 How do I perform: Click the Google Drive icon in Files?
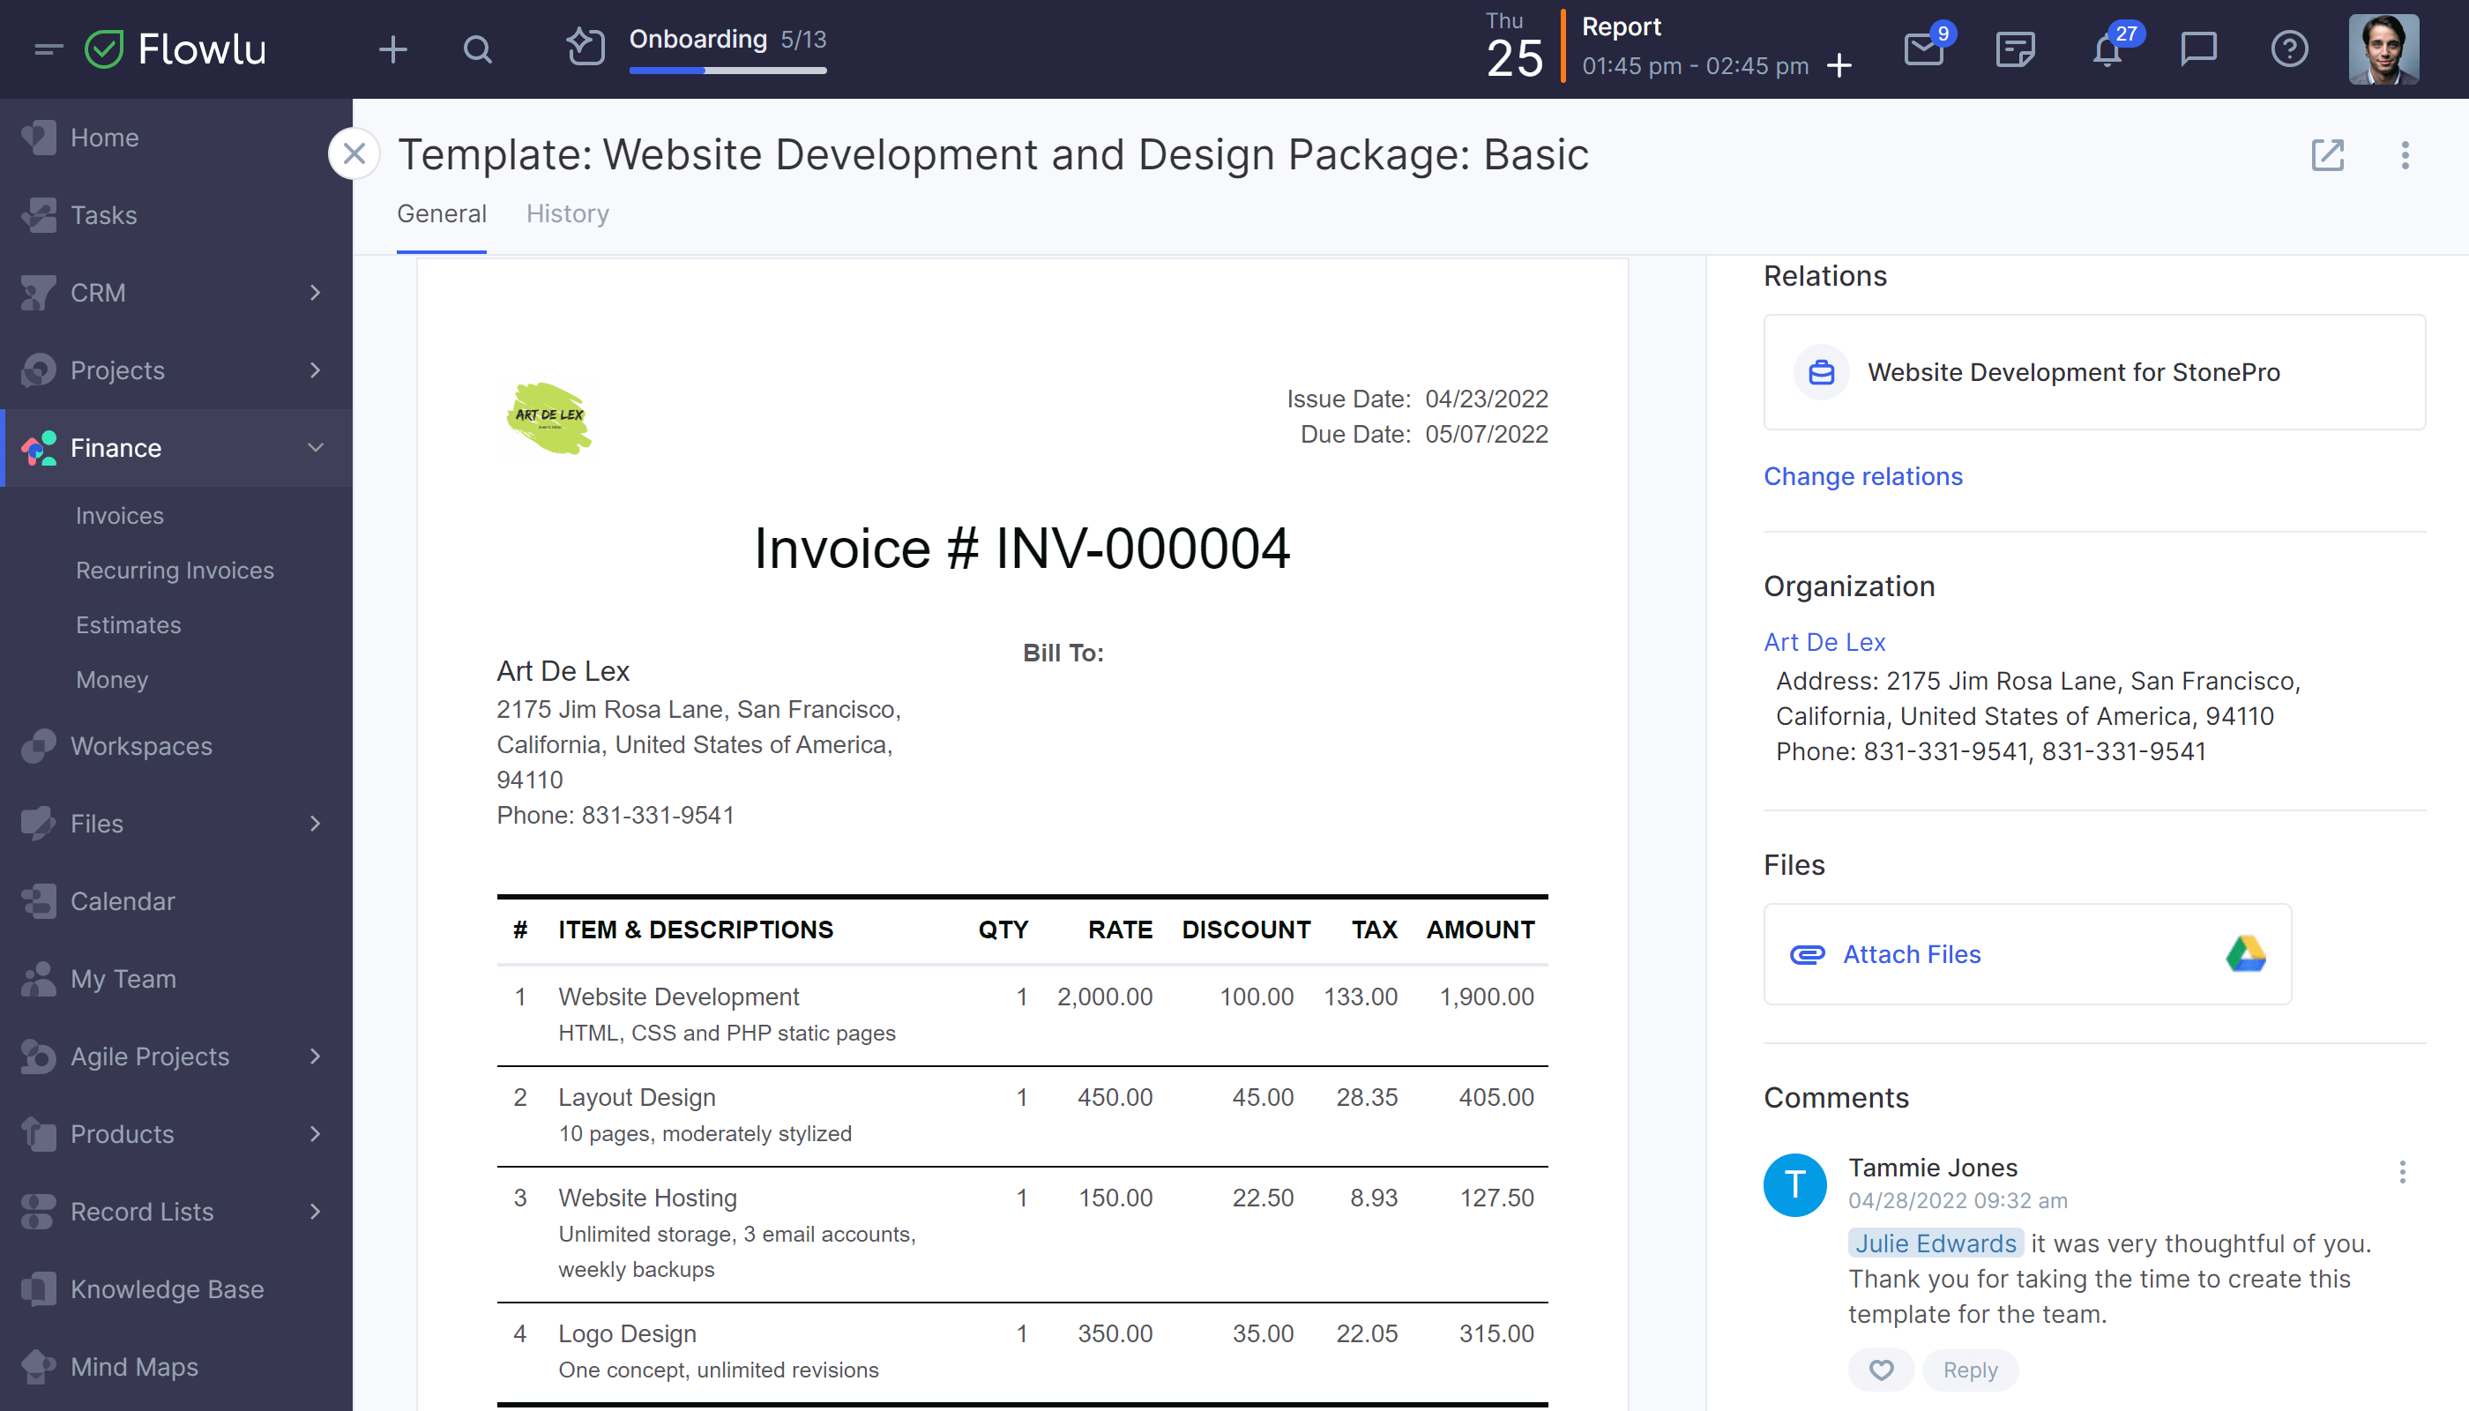coord(2243,955)
